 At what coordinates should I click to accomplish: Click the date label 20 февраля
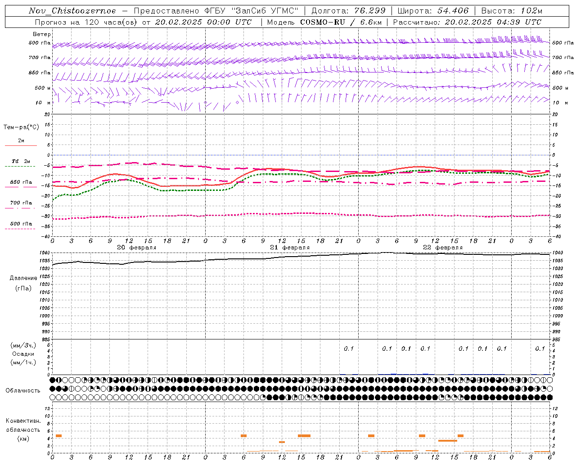click(x=137, y=248)
